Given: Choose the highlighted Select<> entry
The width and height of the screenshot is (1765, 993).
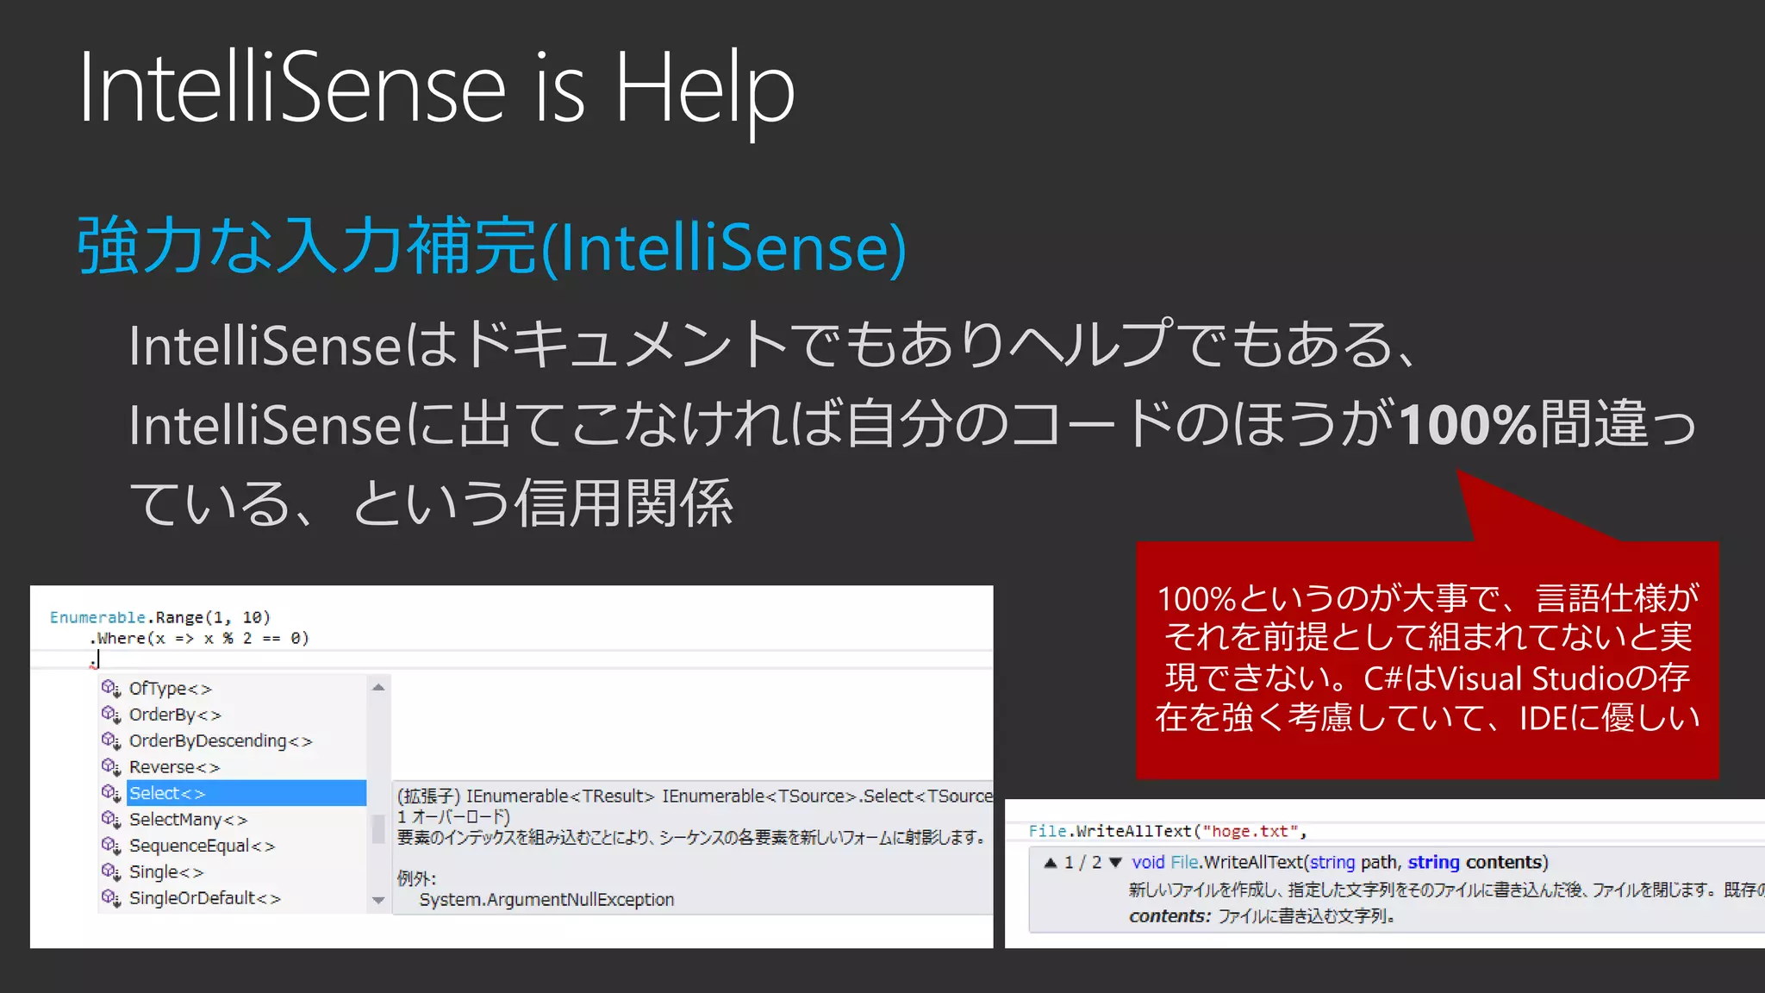Looking at the screenshot, I should click(246, 793).
